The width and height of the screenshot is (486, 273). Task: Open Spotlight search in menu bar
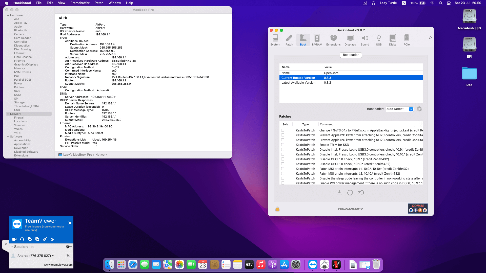coord(441,3)
